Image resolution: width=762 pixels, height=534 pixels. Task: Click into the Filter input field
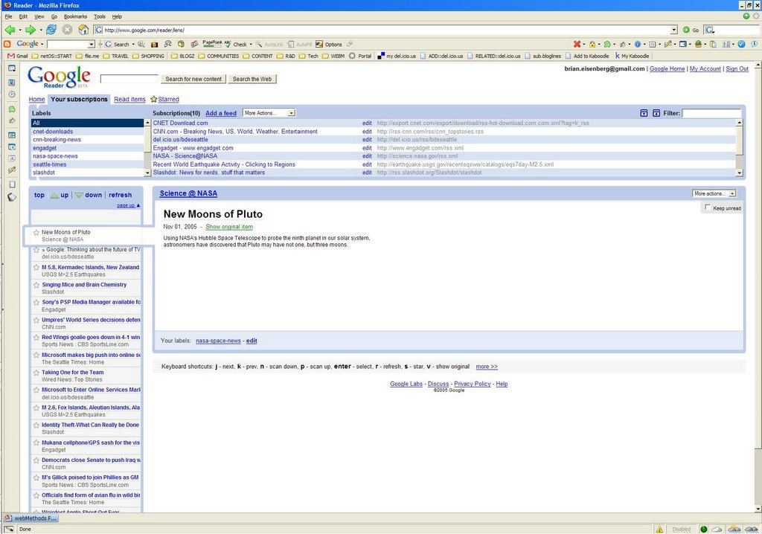pyautogui.click(x=711, y=113)
